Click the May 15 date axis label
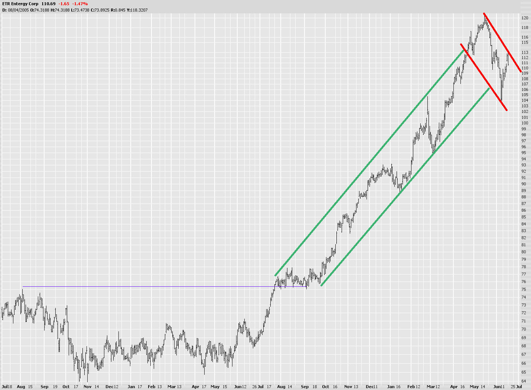Image resolution: width=531 pixels, height=390 pixels. [219, 387]
